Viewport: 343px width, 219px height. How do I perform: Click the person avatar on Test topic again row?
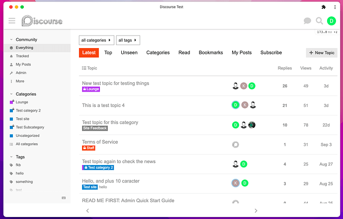(x=236, y=164)
